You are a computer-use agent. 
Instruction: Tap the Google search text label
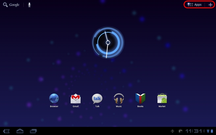tap(14, 5)
